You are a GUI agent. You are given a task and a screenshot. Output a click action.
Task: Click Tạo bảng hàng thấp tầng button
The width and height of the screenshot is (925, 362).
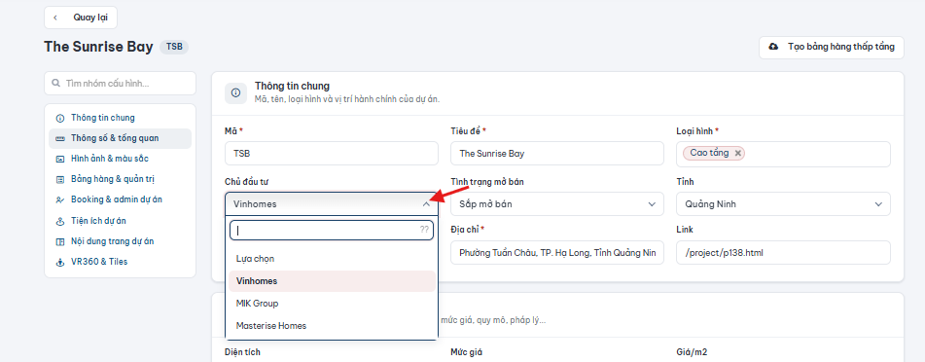point(832,48)
